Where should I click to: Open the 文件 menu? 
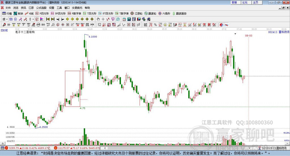(x=8, y=8)
